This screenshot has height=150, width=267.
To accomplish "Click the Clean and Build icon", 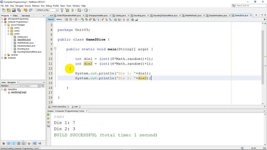I will pos(67,10).
